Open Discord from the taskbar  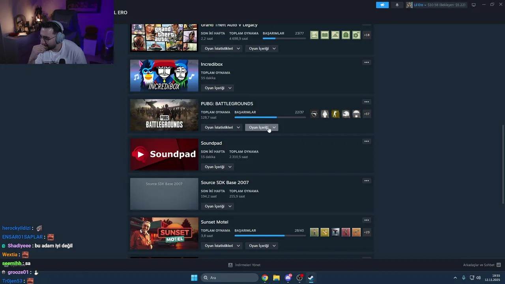point(288,278)
